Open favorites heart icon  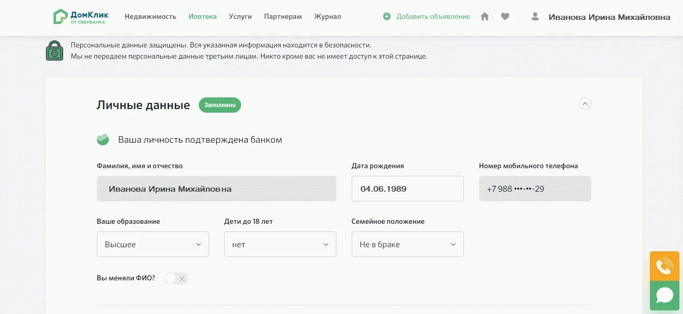pos(505,17)
